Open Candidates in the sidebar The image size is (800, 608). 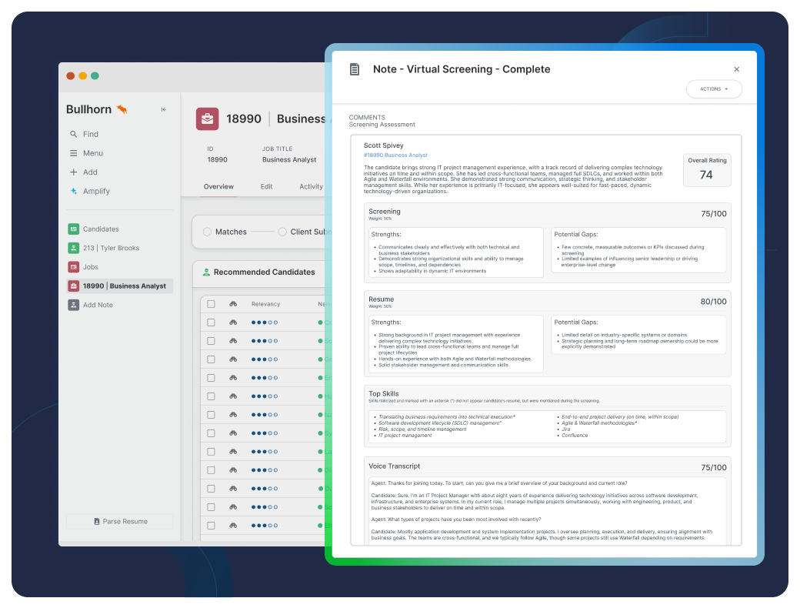101,229
